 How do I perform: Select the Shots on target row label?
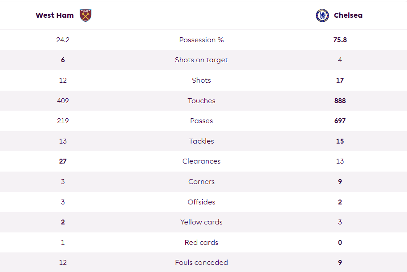pos(201,60)
